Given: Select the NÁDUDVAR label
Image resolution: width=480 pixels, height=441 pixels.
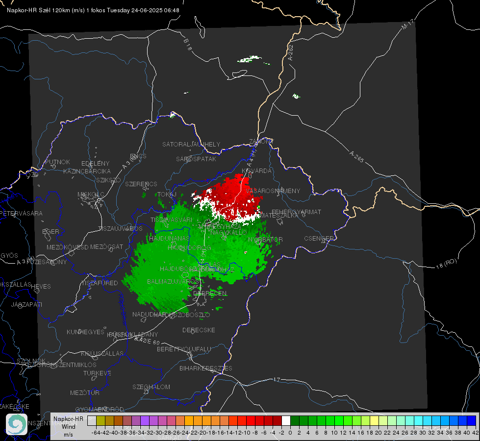Looking at the screenshot, I should [149, 315].
